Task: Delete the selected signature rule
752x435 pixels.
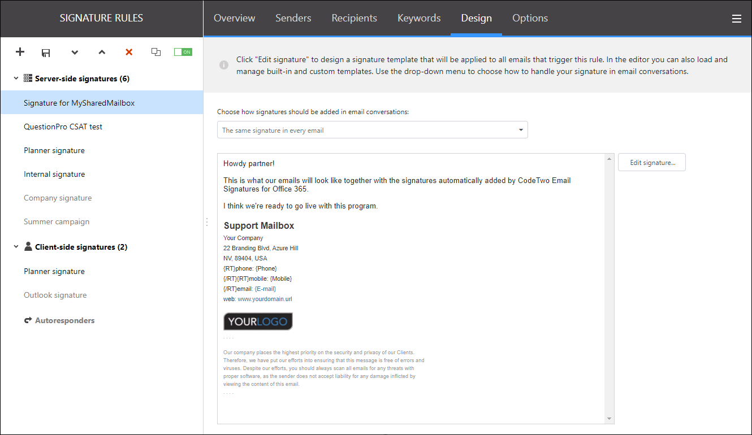Action: 129,52
